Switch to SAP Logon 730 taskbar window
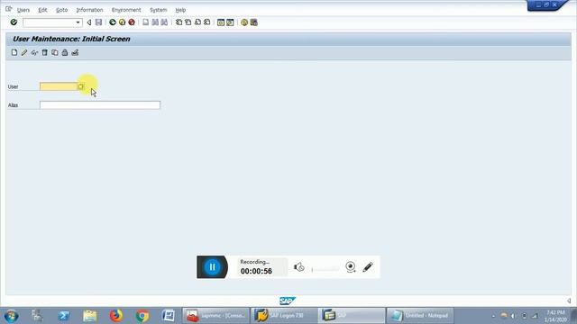This screenshot has height=324, width=577. [283, 316]
